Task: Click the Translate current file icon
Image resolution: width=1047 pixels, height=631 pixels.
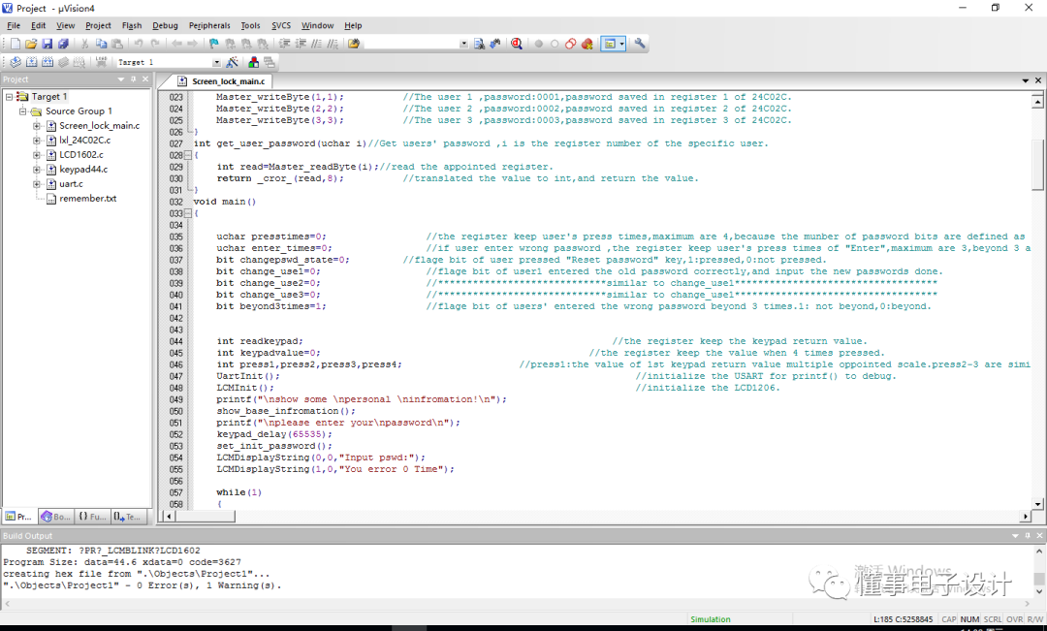Action: coord(15,62)
